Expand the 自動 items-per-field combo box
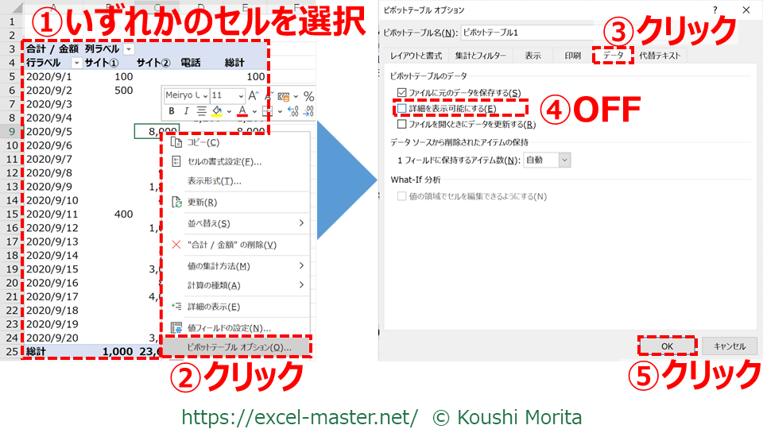 (x=564, y=160)
